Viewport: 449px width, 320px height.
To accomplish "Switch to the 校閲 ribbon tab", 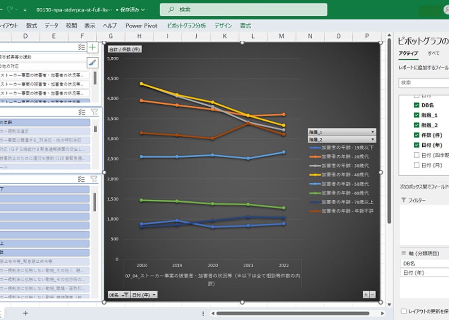I will [71, 26].
